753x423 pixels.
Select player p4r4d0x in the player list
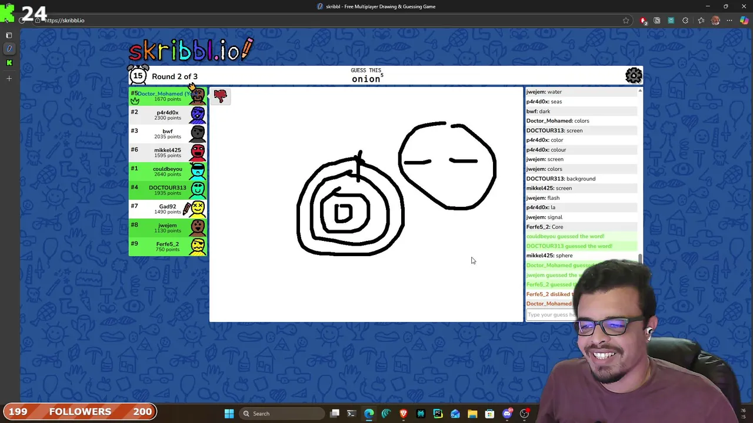pyautogui.click(x=168, y=115)
